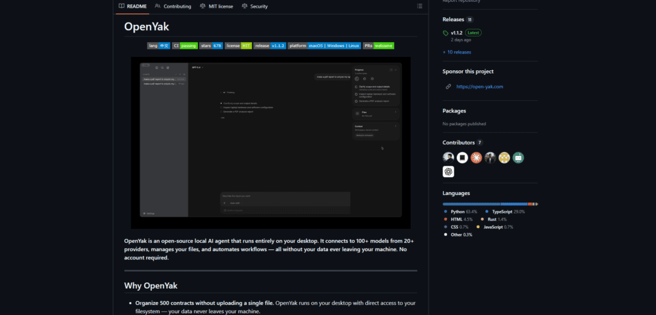The width and height of the screenshot is (656, 315).
Task: Open the README tab
Action: [132, 6]
